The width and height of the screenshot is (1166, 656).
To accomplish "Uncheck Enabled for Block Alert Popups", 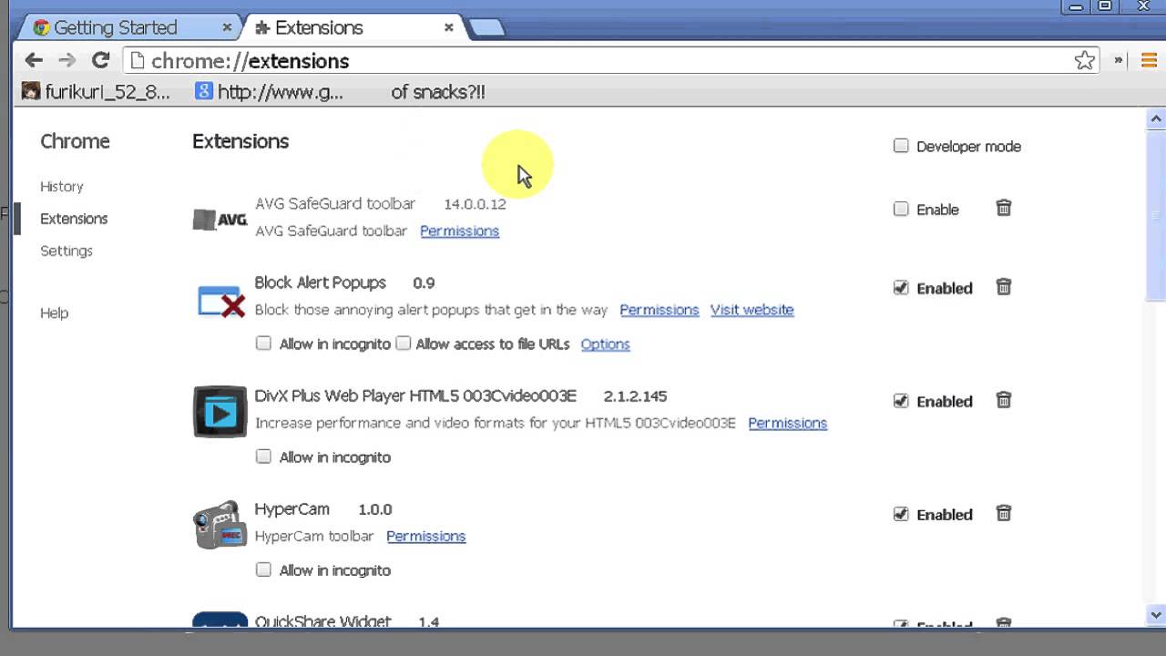I will point(901,288).
